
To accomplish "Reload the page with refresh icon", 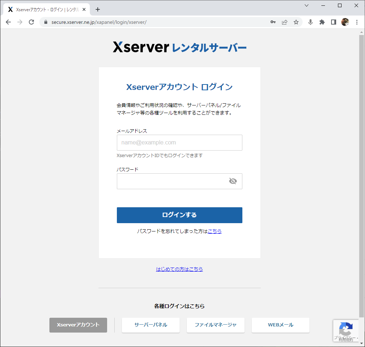I will coord(31,22).
